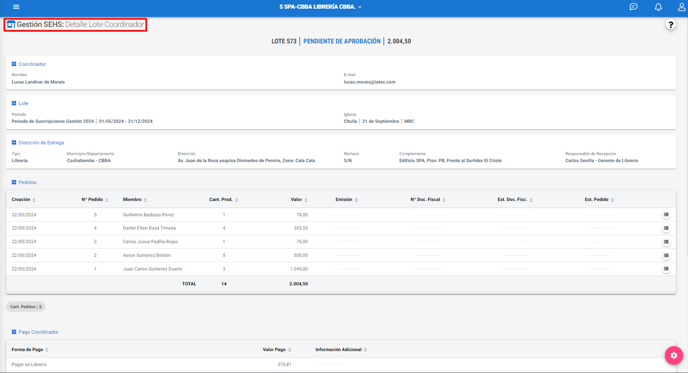Open details for Aaron Gutierrez Beltran order
688x373 pixels.
666,255
